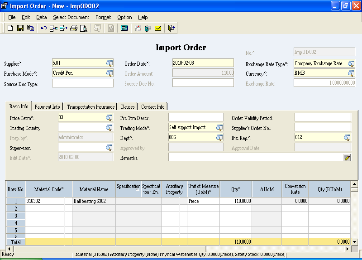Screen dimensions: 362x260
Task: Save the import order with floppy icon
Action: tap(20, 28)
